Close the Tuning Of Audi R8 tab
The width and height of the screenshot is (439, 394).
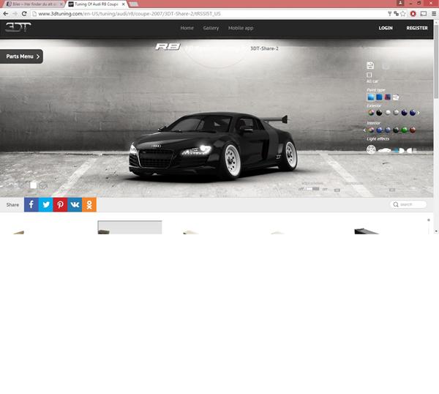123,4
